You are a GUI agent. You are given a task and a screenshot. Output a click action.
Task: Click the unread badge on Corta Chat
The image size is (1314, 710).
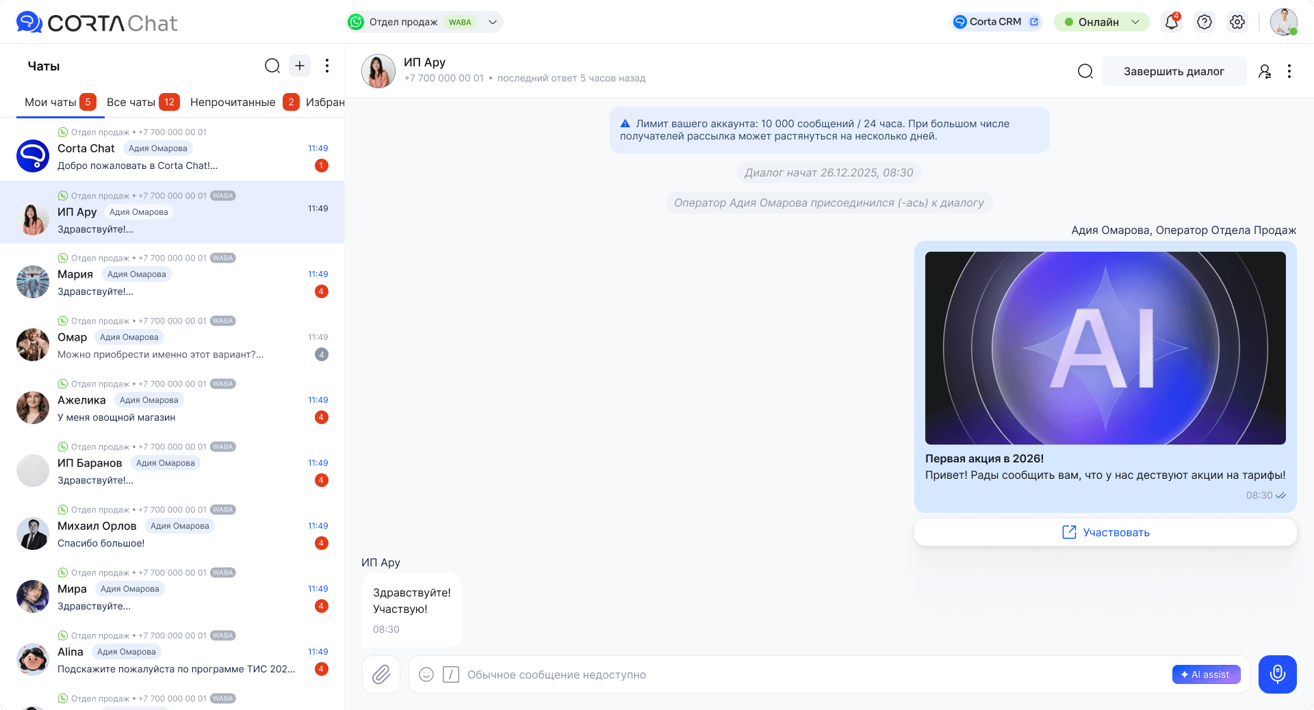coord(322,166)
